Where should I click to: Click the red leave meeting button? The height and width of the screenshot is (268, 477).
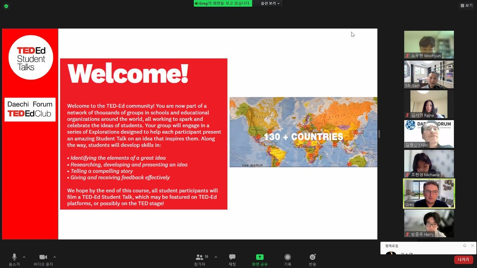(464, 259)
